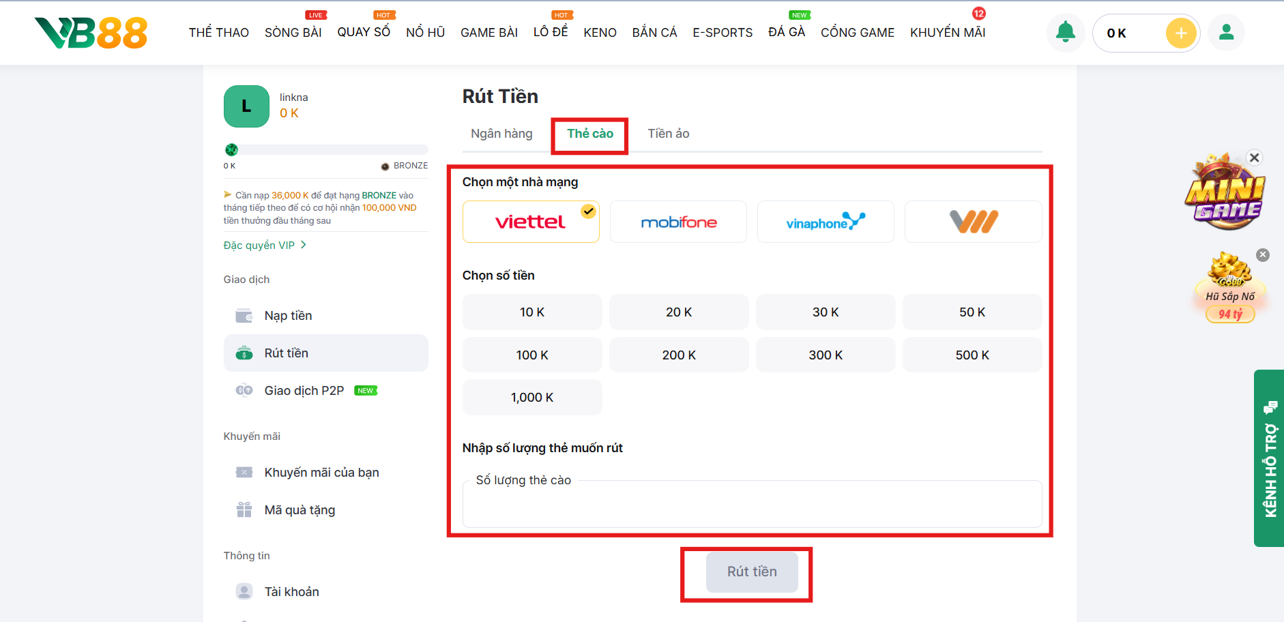Click the green L avatar

246,106
